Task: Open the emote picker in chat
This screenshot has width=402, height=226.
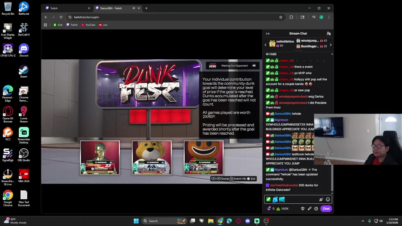Action: pyautogui.click(x=328, y=199)
